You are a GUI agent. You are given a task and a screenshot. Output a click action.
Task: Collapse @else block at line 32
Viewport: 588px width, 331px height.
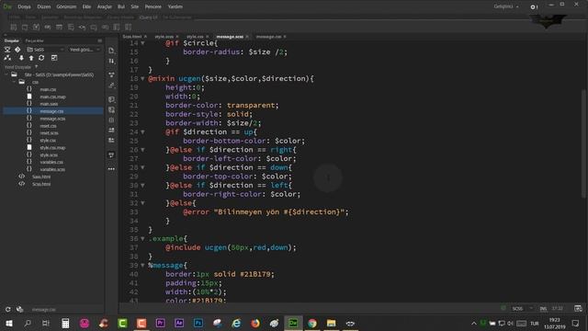tap(143, 203)
